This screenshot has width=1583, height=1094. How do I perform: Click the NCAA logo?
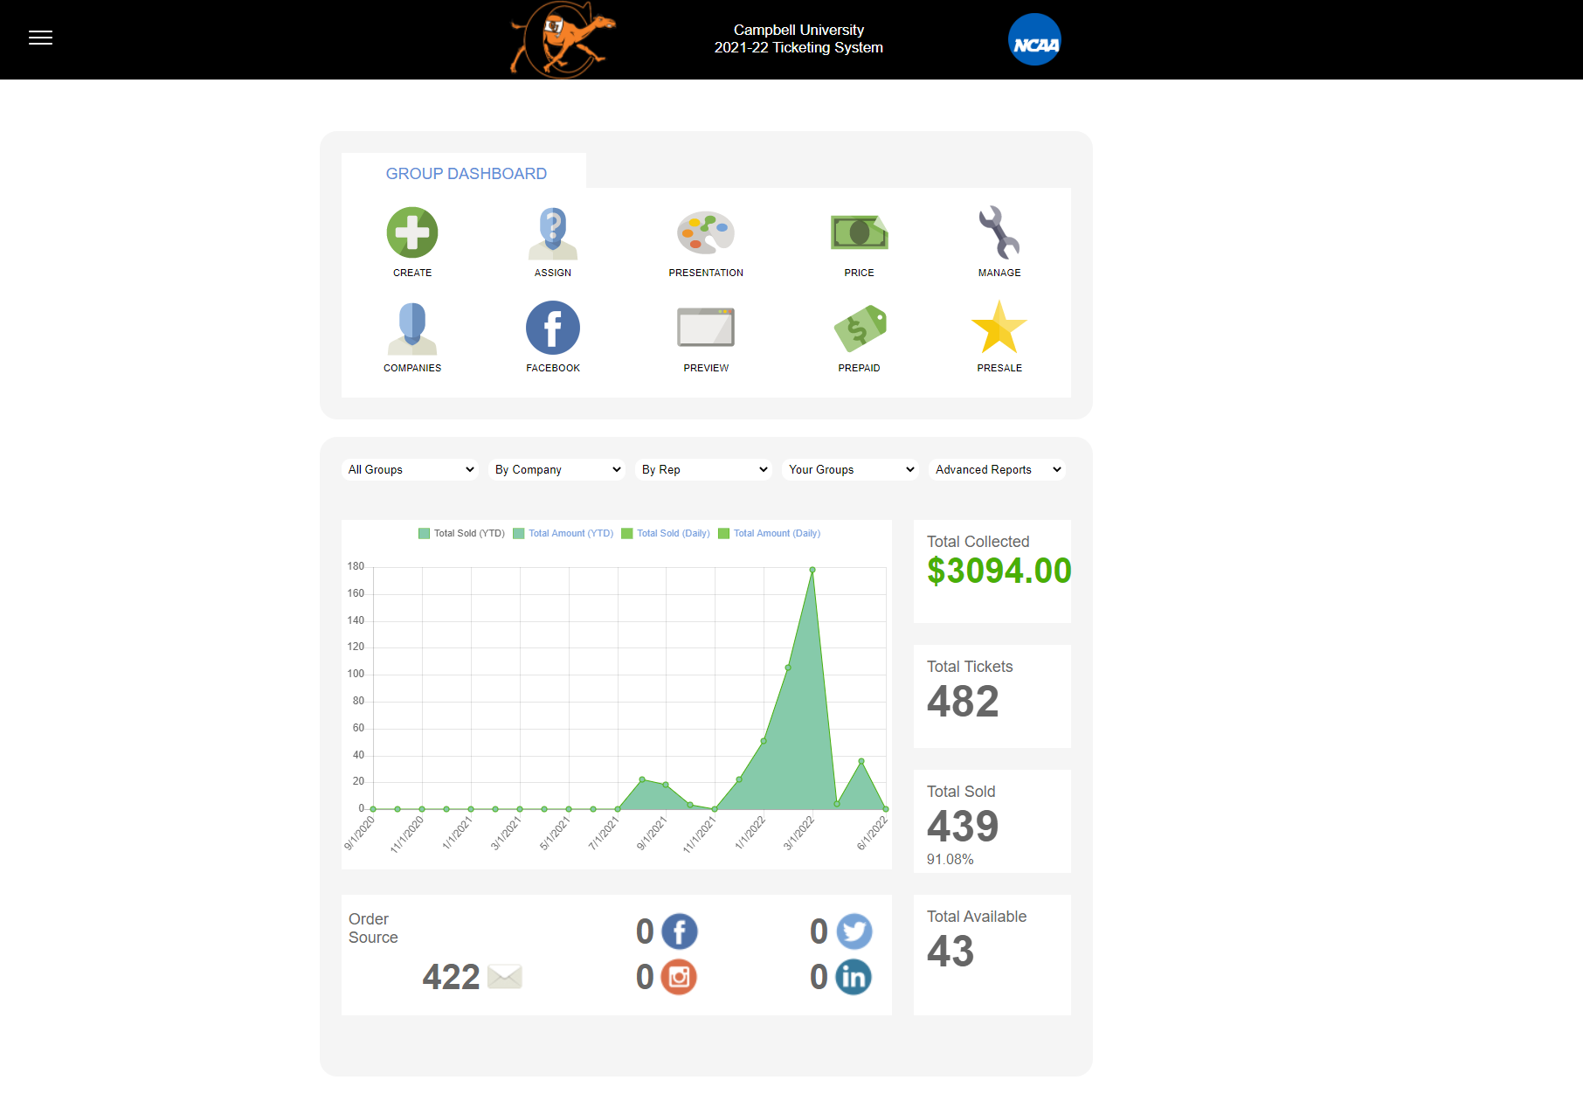coord(1033,39)
